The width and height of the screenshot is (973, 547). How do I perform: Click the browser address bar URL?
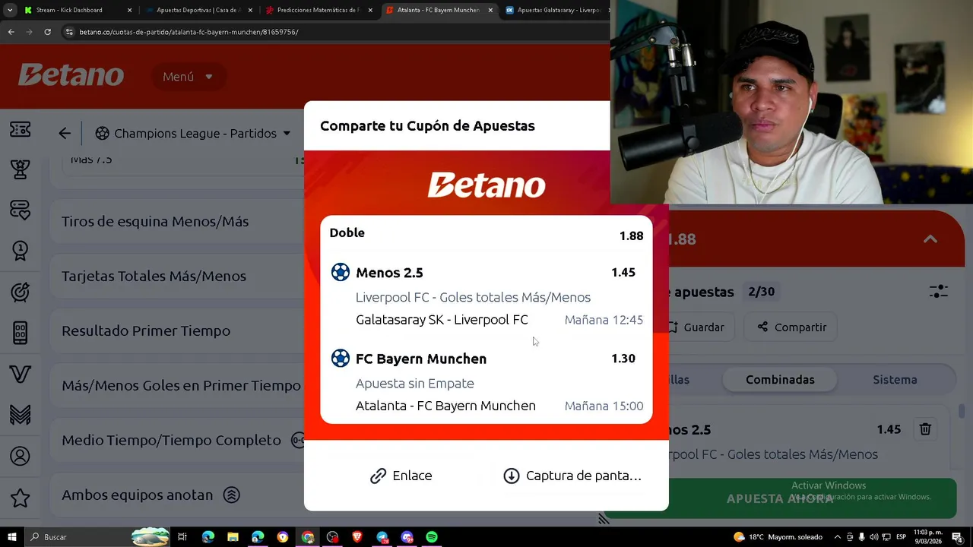[x=189, y=32]
